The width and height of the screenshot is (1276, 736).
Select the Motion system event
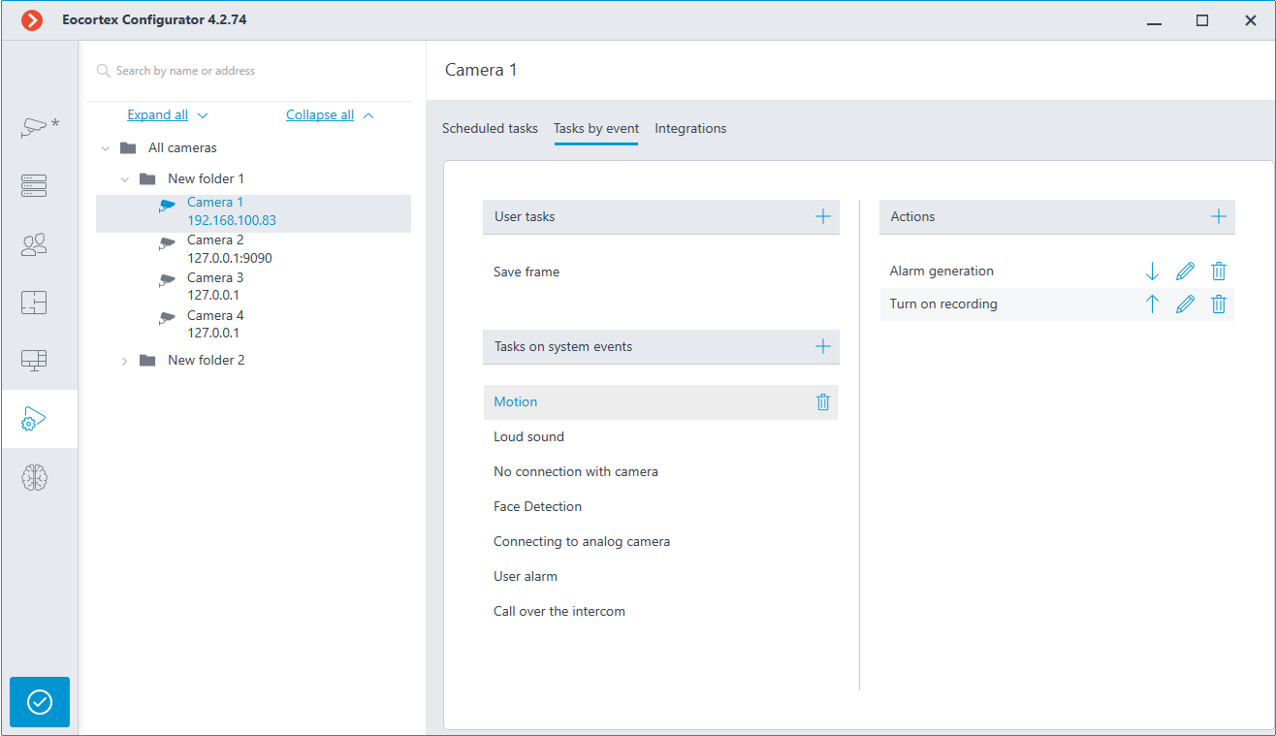pyautogui.click(x=660, y=402)
